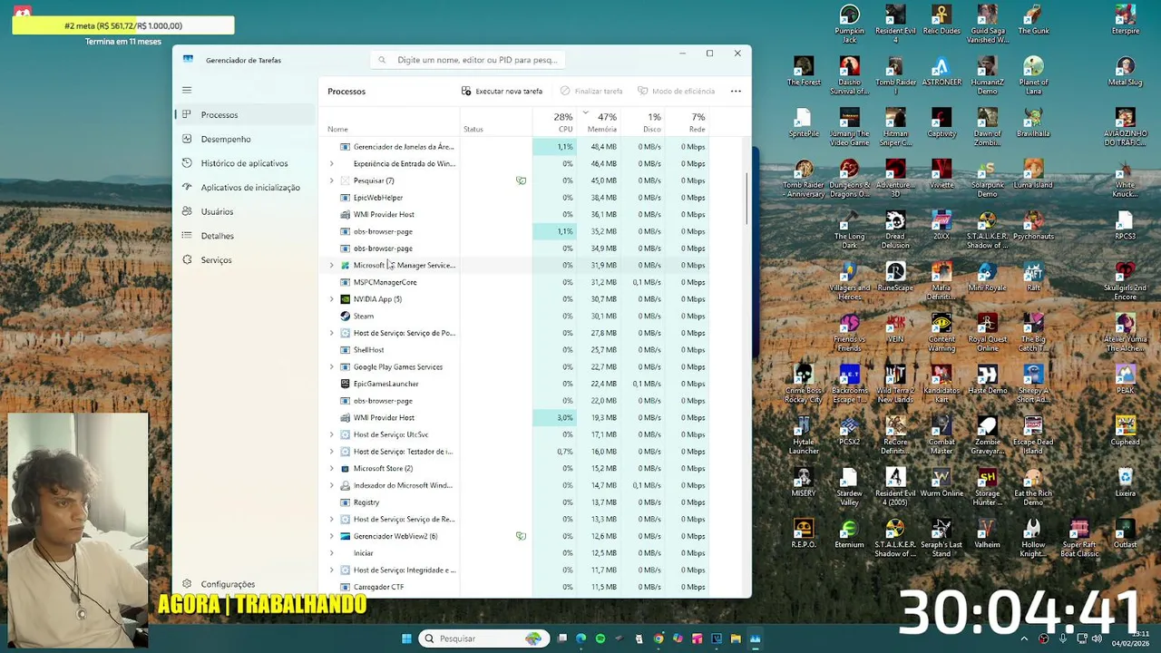Select the Steam process row

[x=515, y=317]
